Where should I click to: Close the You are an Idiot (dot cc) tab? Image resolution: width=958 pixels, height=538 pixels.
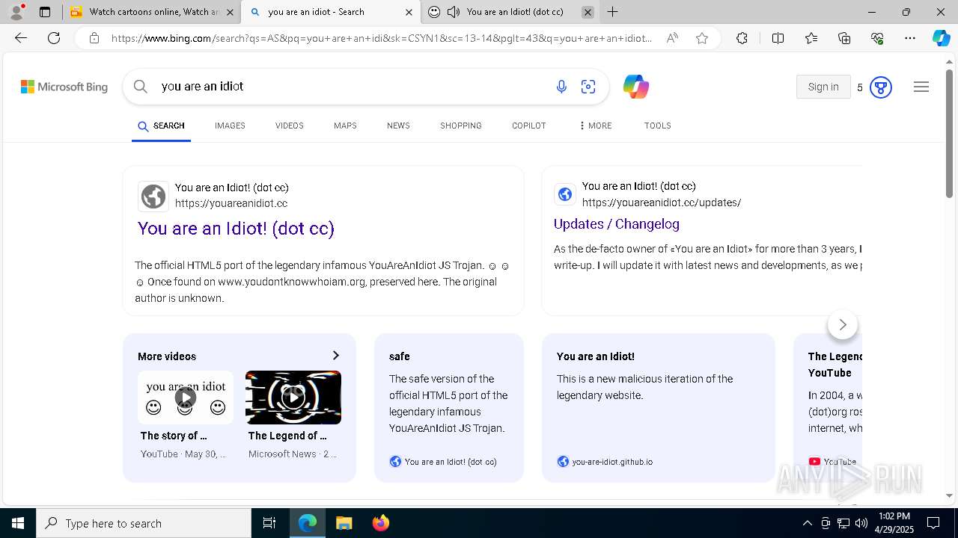pyautogui.click(x=588, y=12)
